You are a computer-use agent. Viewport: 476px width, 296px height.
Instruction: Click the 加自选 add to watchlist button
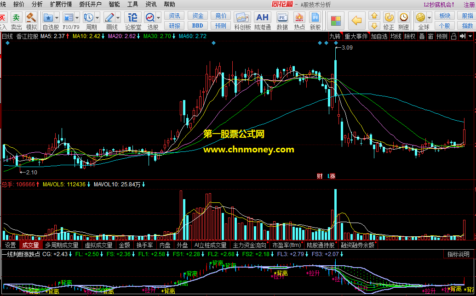tap(379, 36)
